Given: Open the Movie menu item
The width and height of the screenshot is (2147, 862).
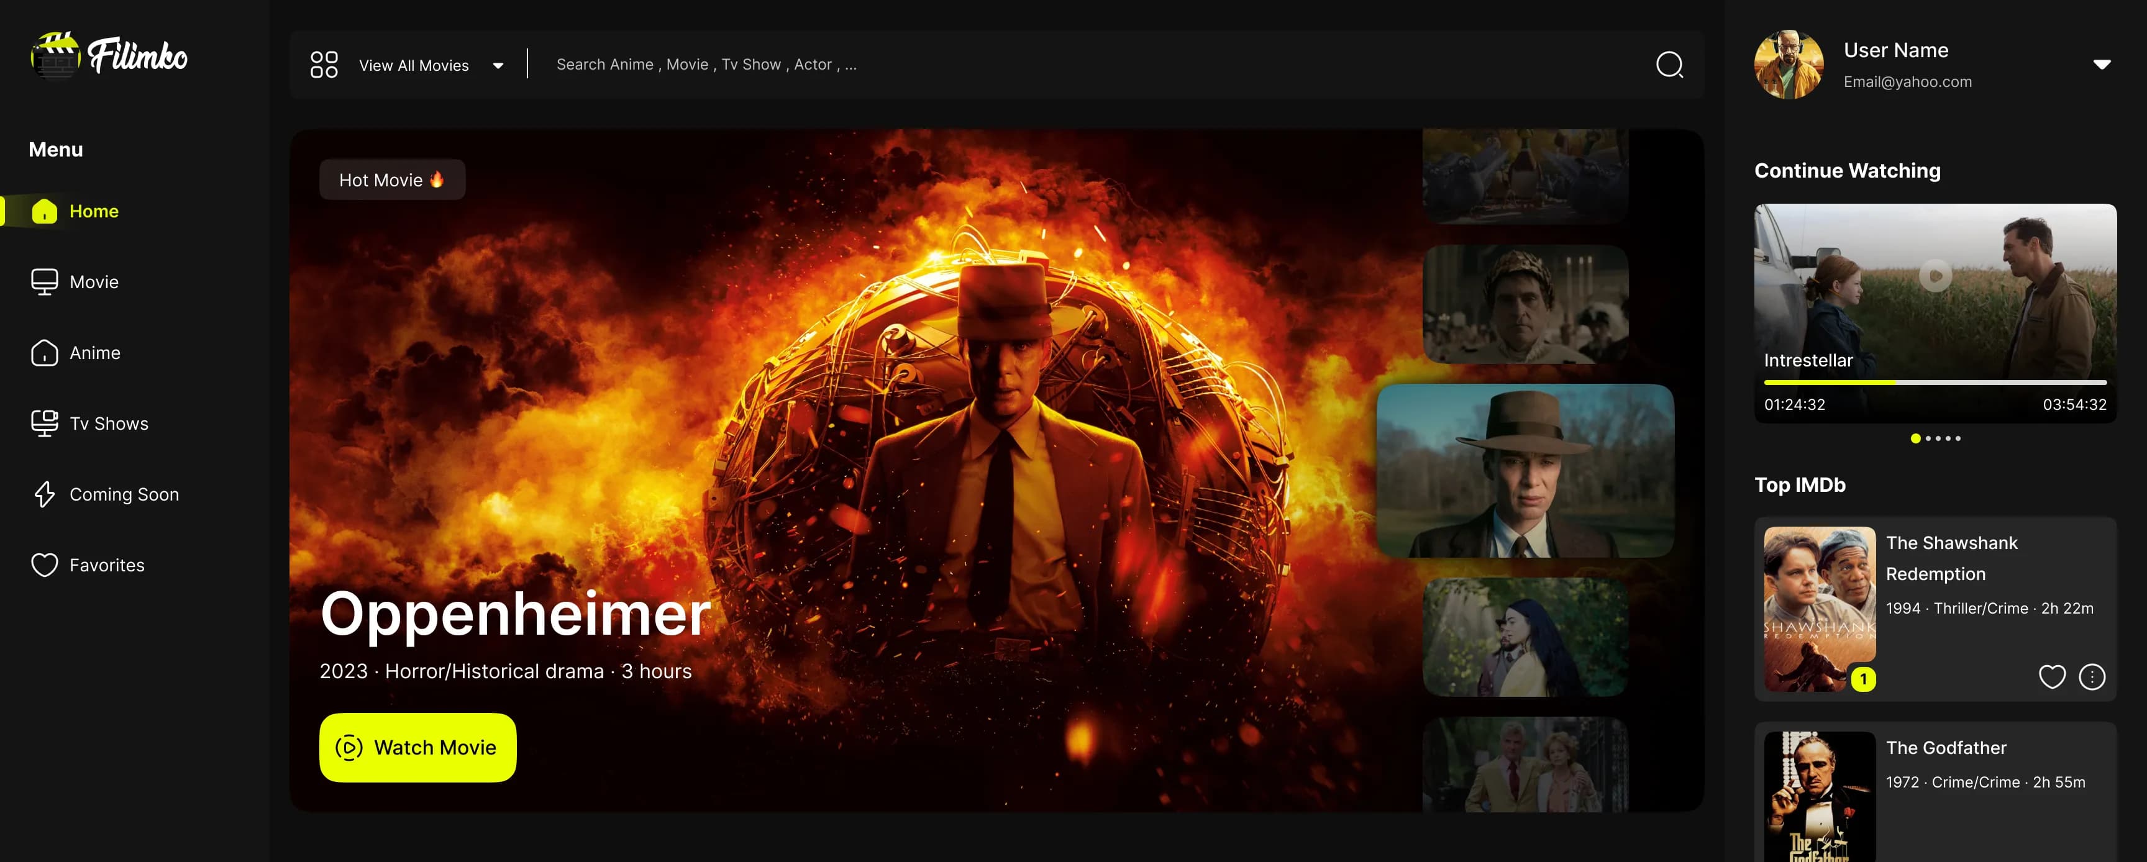Looking at the screenshot, I should point(93,283).
